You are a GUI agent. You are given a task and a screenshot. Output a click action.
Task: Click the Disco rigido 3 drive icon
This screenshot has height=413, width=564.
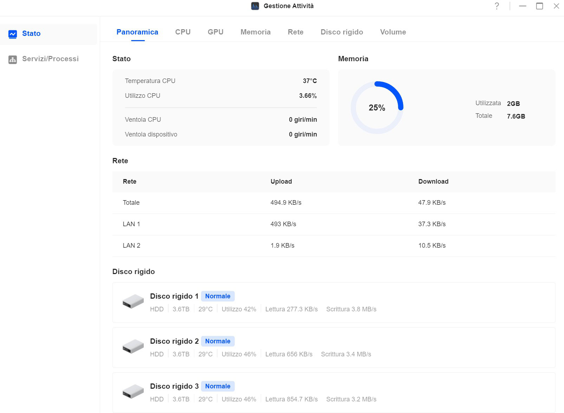pyautogui.click(x=133, y=392)
